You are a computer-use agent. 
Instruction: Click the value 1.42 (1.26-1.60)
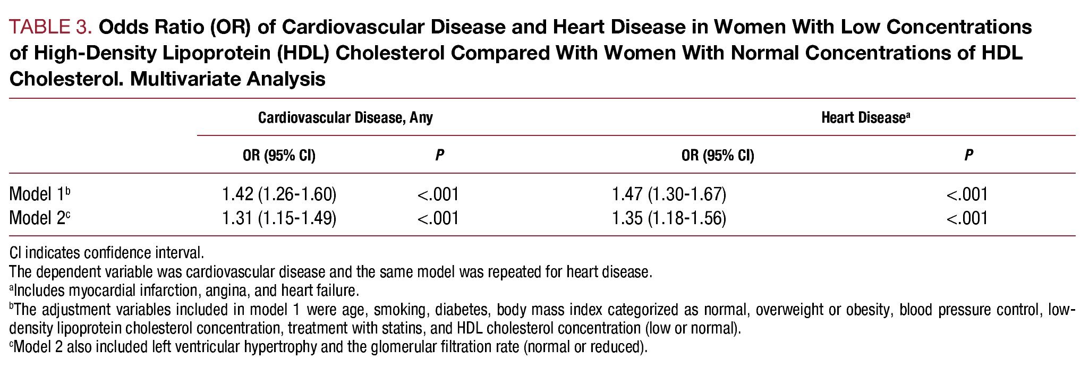click(279, 194)
